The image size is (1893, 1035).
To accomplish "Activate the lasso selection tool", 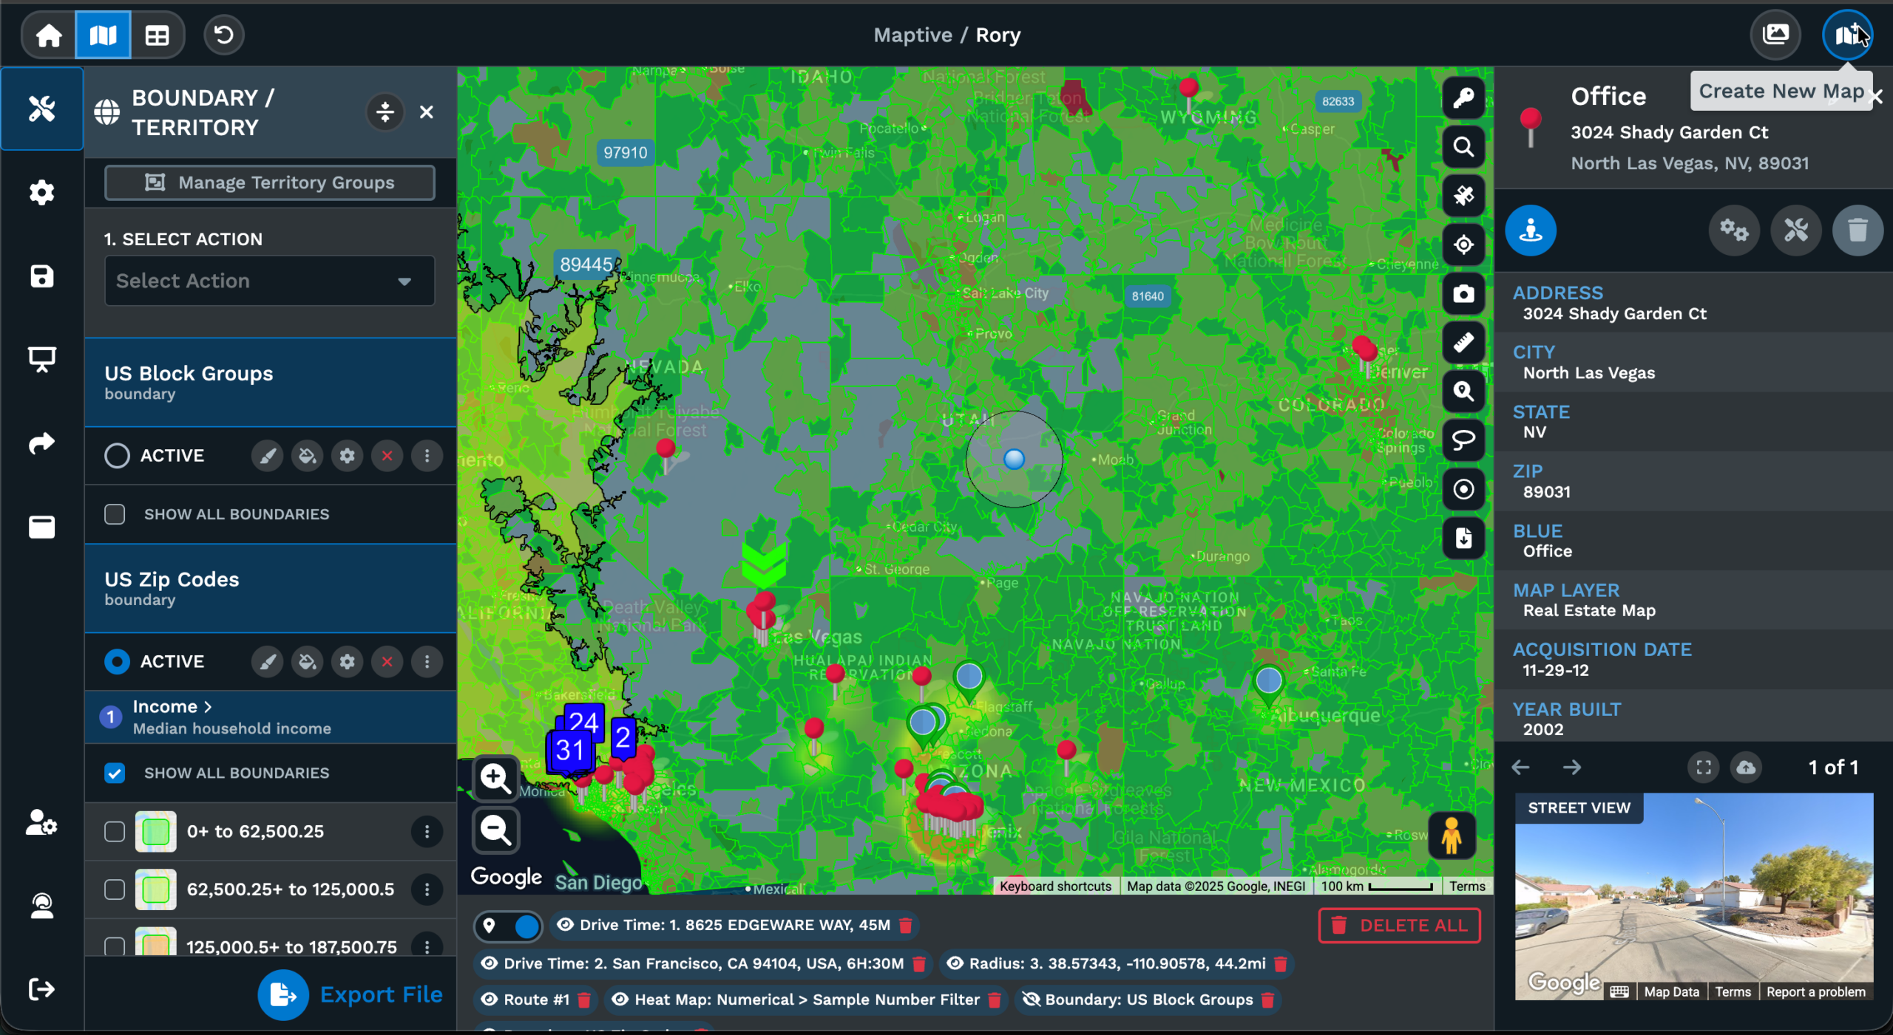I will pos(1463,440).
